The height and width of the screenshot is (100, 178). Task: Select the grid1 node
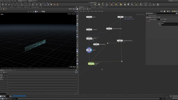[x=89, y=17]
